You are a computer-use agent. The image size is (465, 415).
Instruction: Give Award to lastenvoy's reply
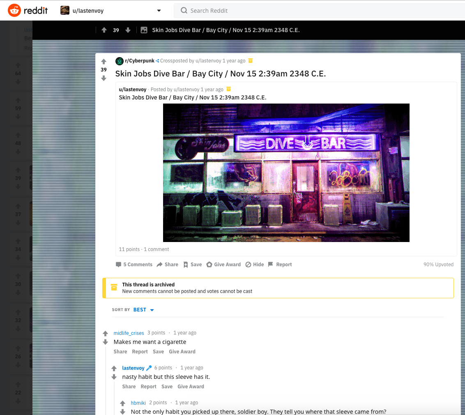[x=191, y=387]
